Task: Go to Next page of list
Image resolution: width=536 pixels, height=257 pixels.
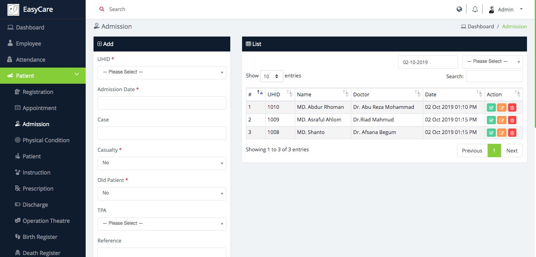Action: pos(512,151)
